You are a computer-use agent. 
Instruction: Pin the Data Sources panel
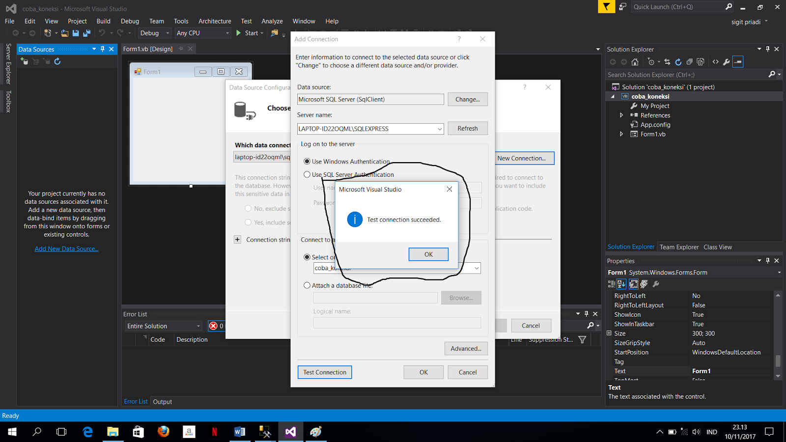coord(103,49)
